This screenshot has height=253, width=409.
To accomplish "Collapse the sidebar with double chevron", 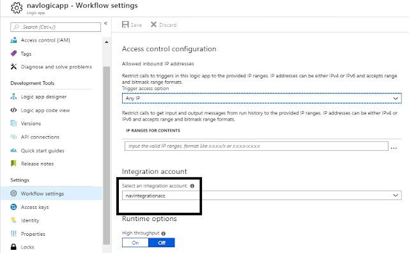I will pyautogui.click(x=106, y=23).
